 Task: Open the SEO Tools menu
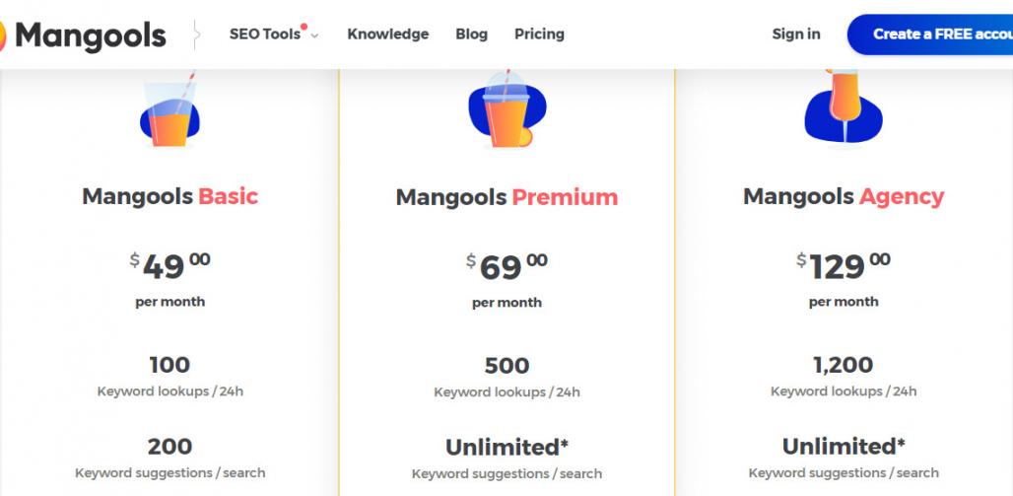265,35
